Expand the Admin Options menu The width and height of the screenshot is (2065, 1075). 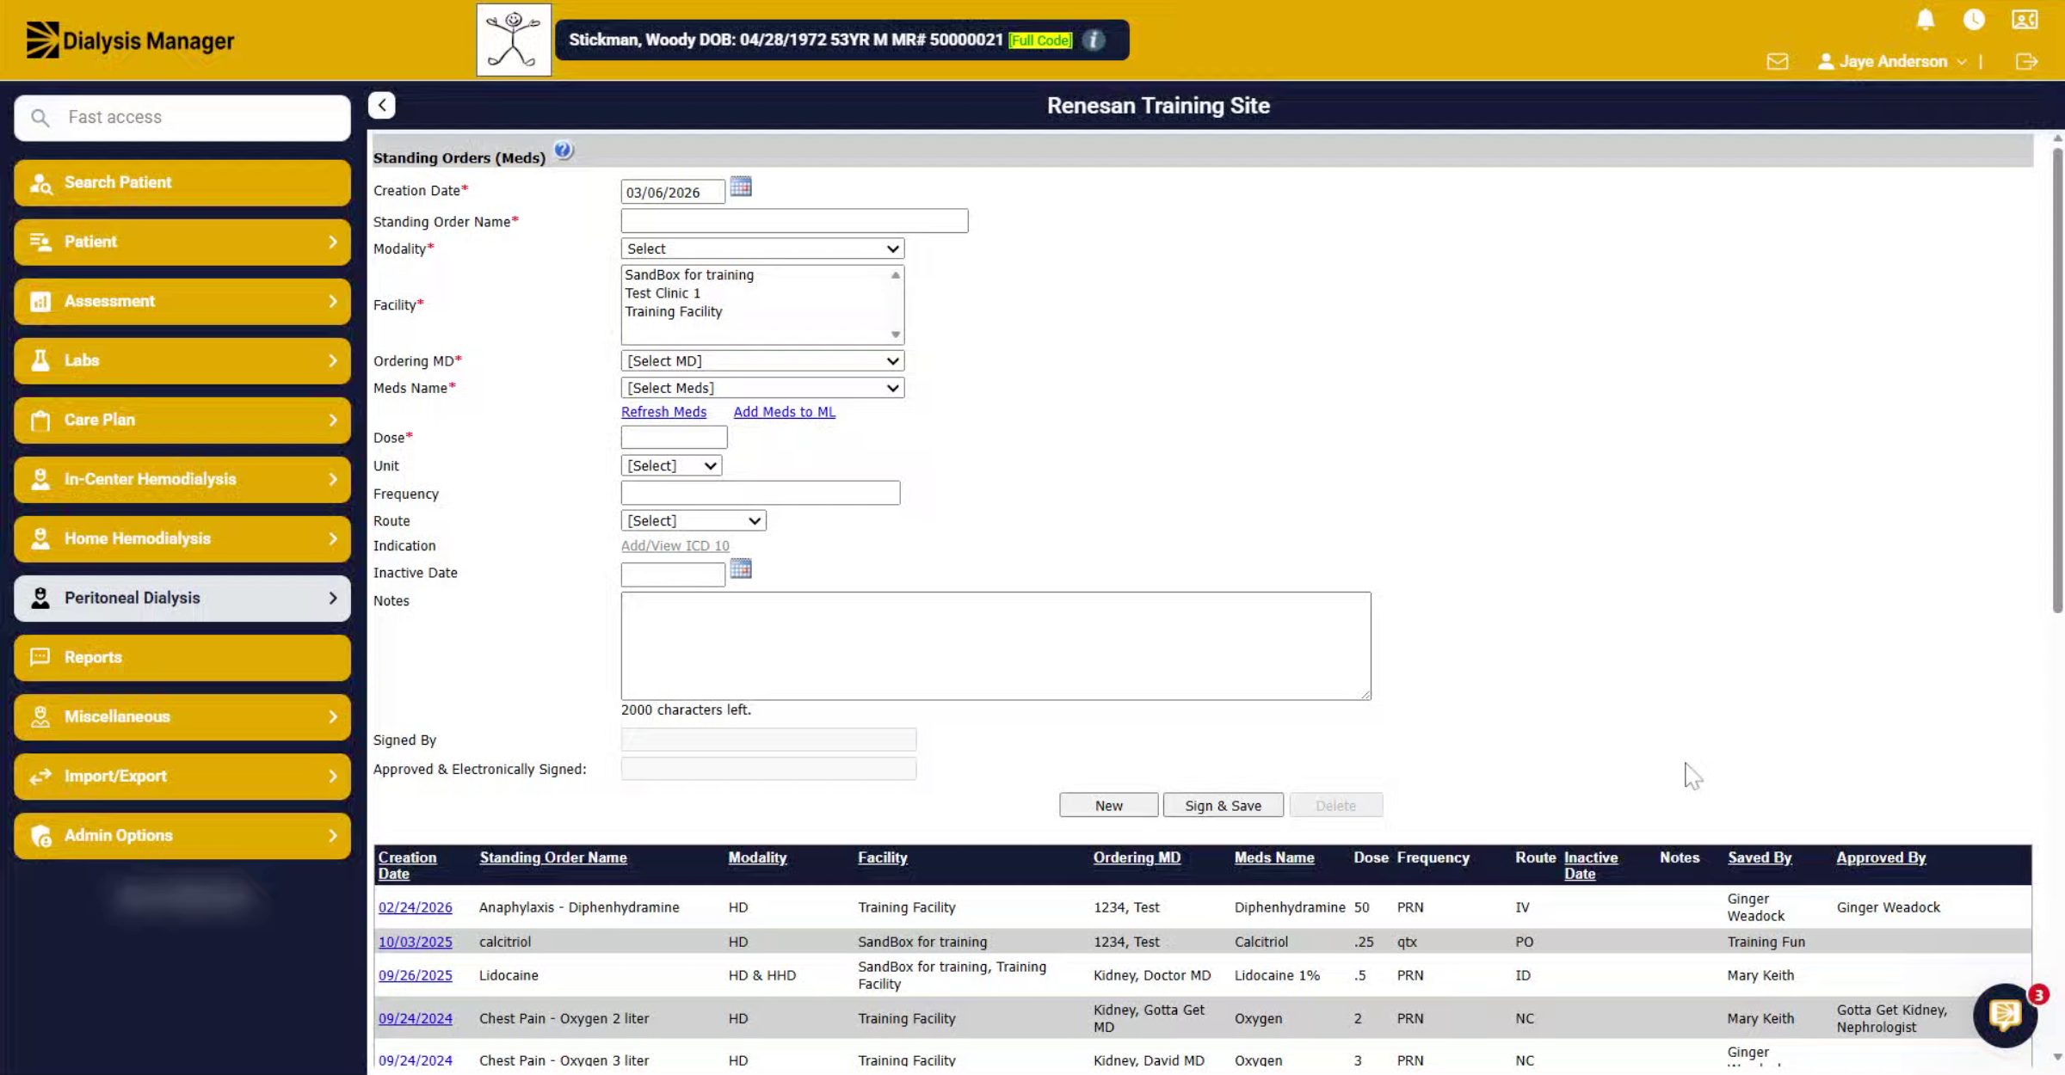tap(182, 835)
